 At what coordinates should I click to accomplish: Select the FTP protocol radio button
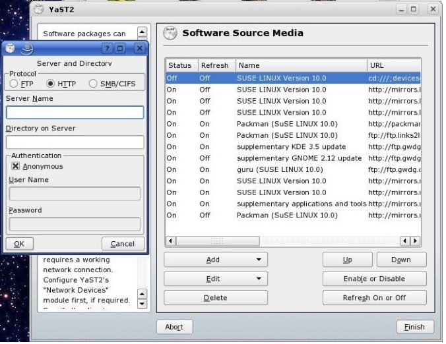14,84
